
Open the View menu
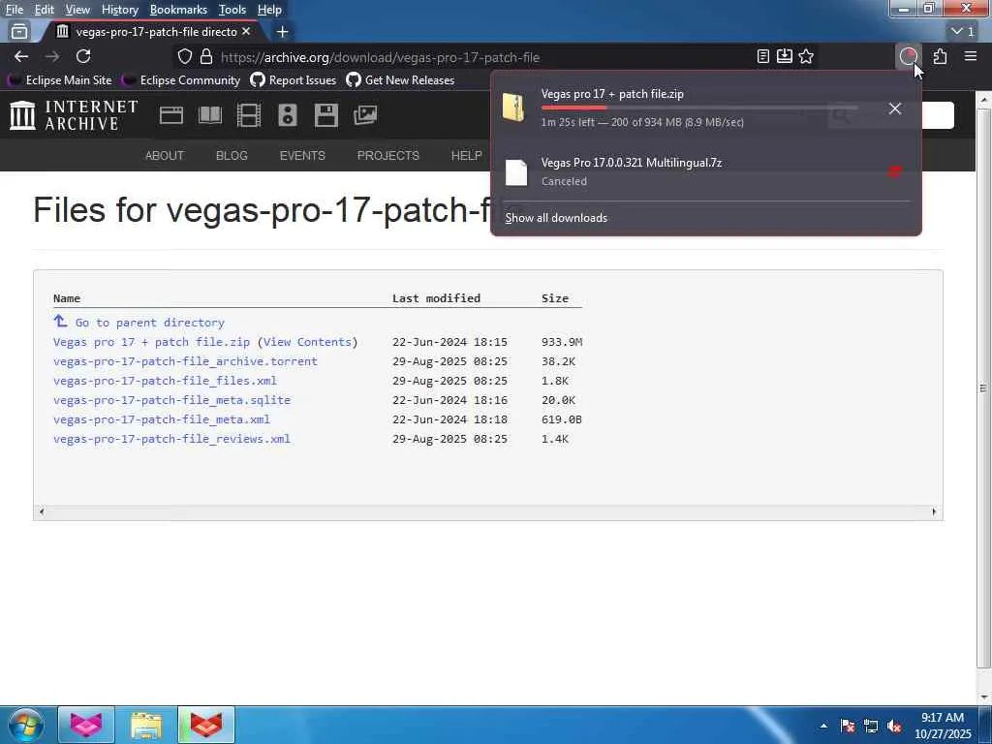click(x=77, y=10)
